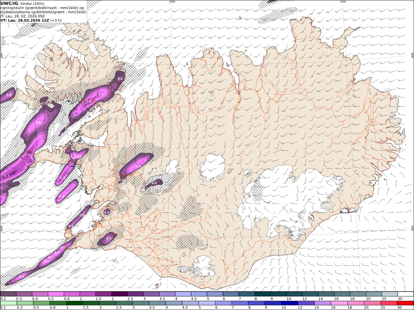
Task: Click the 'VT: Lau. 28.02.2026 12Z (+3 h)' line
Action: (x=31, y=20)
